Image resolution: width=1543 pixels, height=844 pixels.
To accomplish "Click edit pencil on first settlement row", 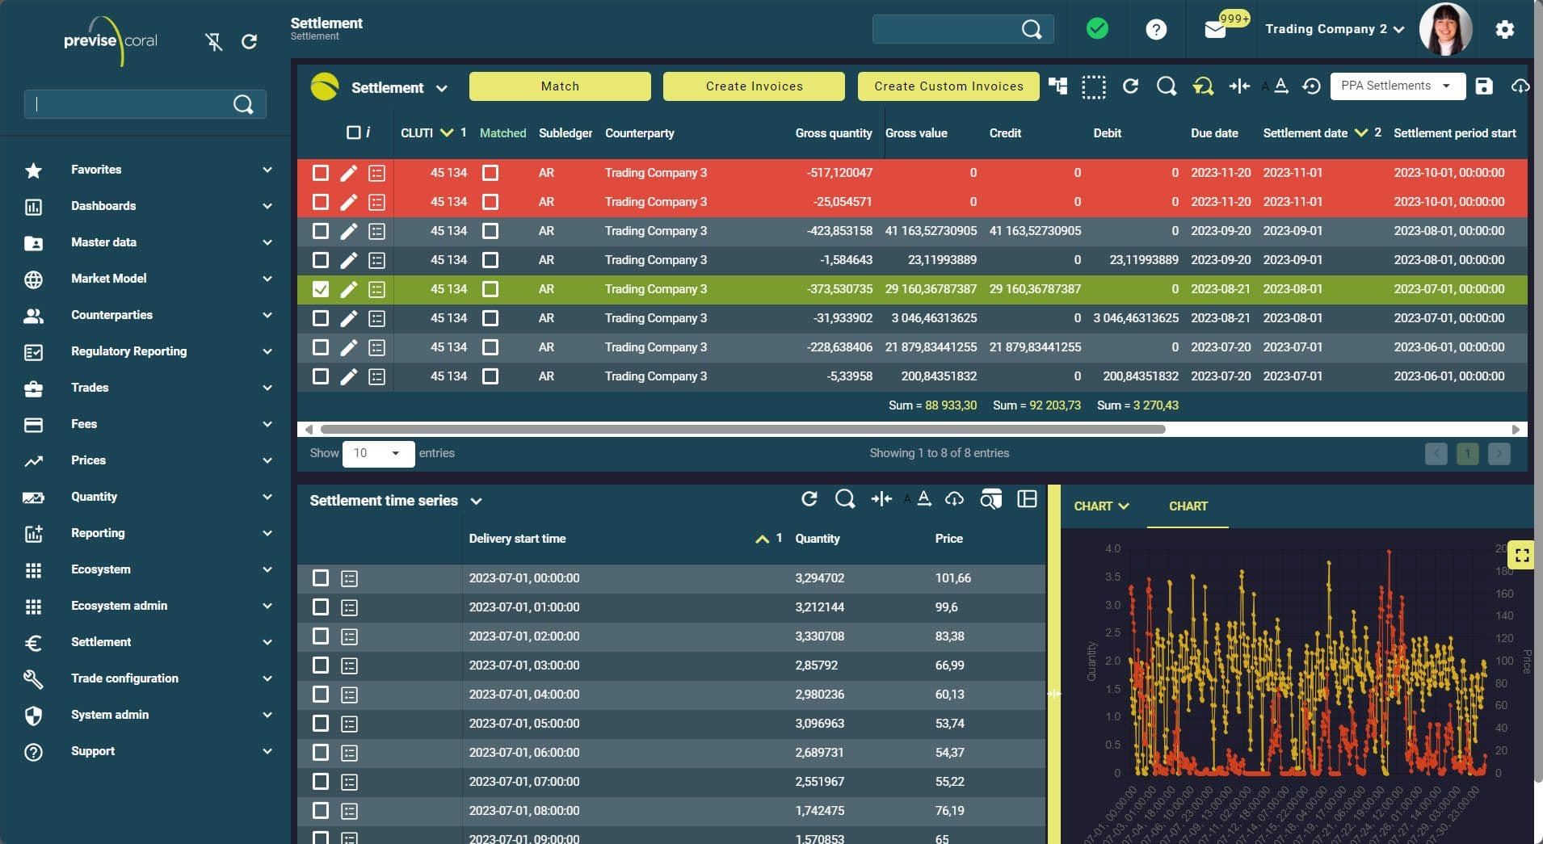I will [348, 173].
